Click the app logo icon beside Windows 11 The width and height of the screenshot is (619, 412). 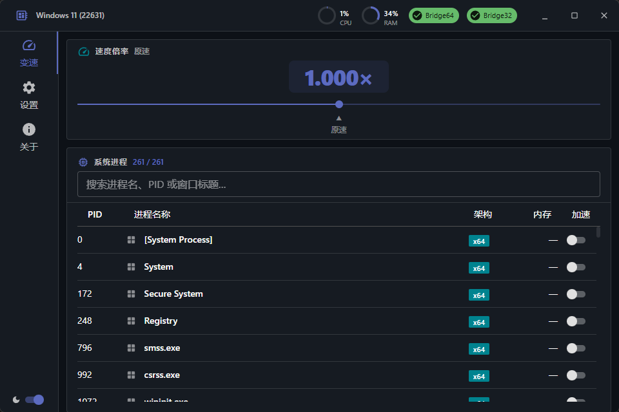click(22, 15)
